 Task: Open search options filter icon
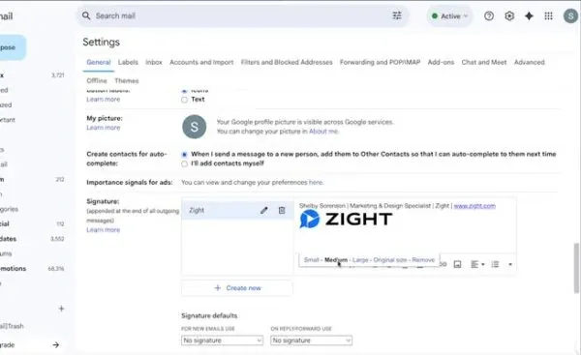pos(397,15)
